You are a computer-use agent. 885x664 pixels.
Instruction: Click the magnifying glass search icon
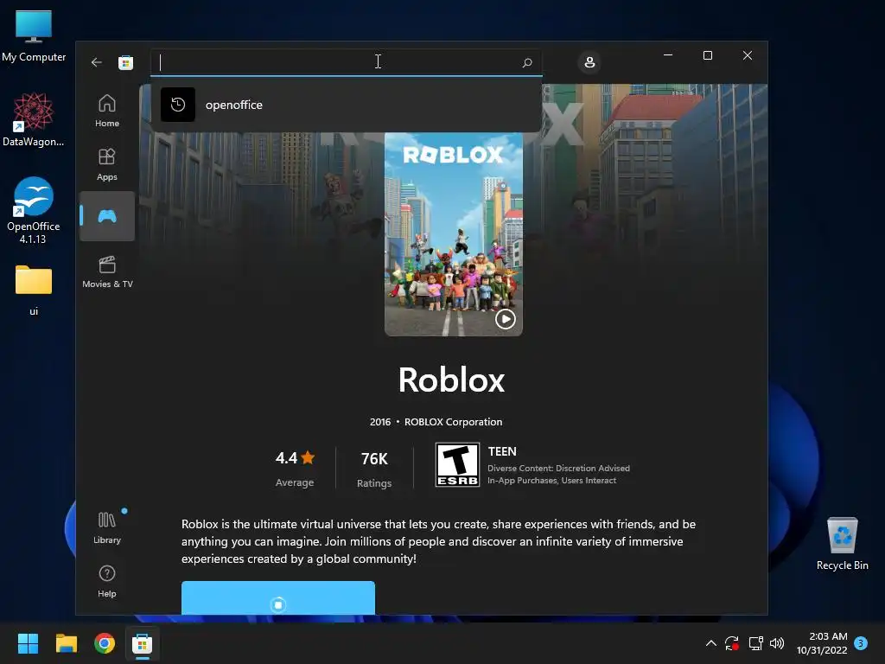click(x=527, y=62)
